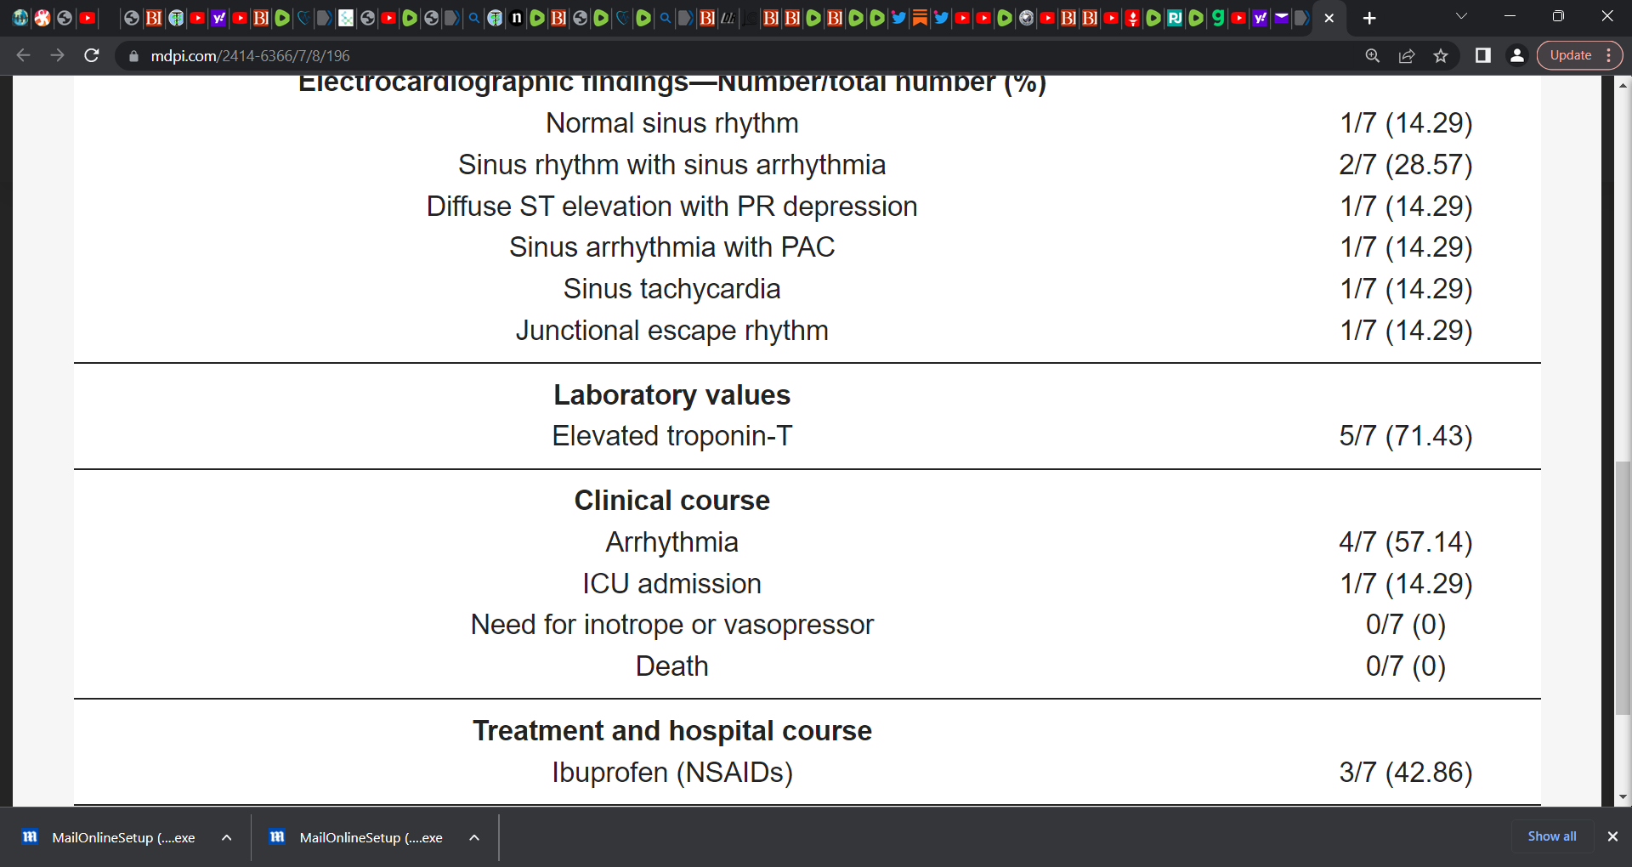Switch to the teal PJ icon tab

point(1175,18)
